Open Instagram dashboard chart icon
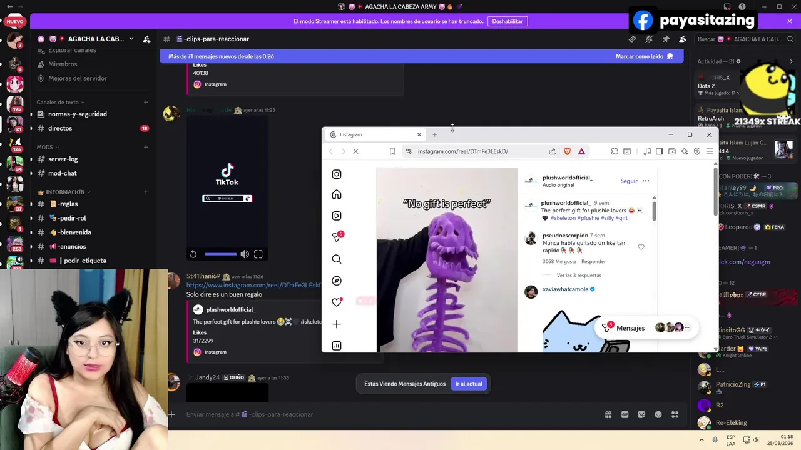Image resolution: width=801 pixels, height=450 pixels. click(337, 346)
